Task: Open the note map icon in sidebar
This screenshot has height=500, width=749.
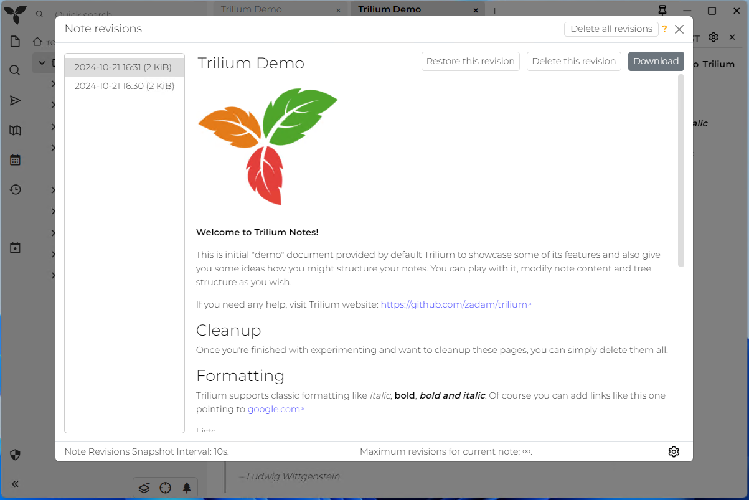Action: (x=16, y=130)
